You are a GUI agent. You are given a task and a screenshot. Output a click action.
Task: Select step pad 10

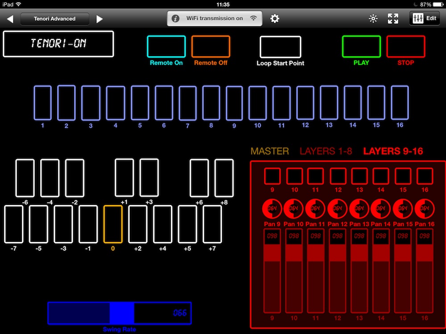tap(258, 103)
